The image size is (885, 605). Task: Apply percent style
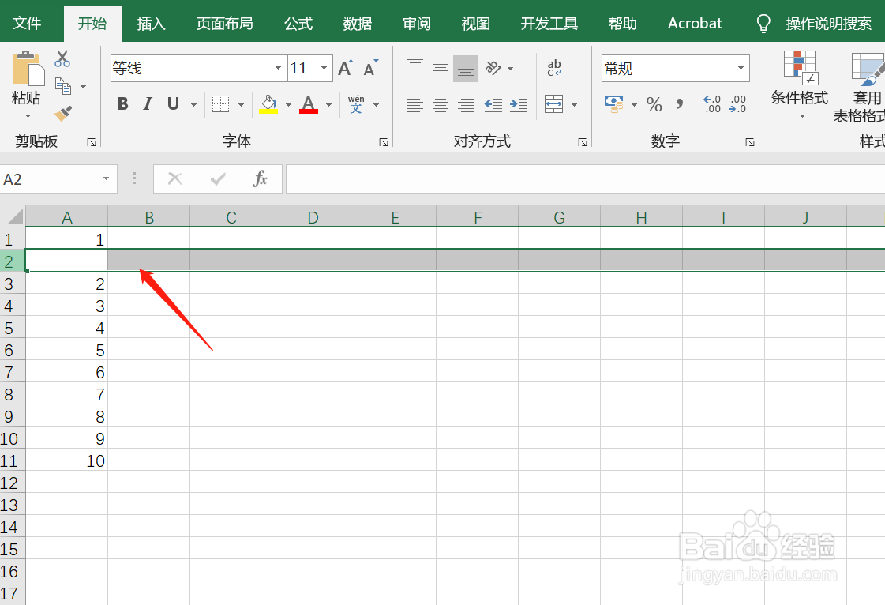(x=654, y=104)
